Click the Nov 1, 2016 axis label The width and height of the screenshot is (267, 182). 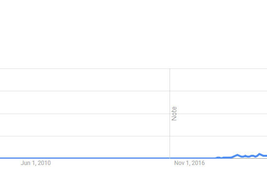tap(189, 163)
